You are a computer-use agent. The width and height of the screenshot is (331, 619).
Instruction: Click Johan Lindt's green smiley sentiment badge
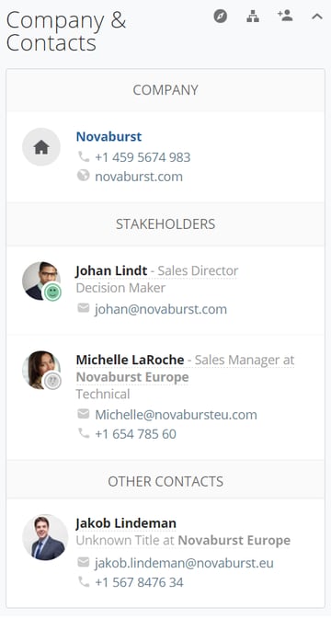(x=52, y=292)
